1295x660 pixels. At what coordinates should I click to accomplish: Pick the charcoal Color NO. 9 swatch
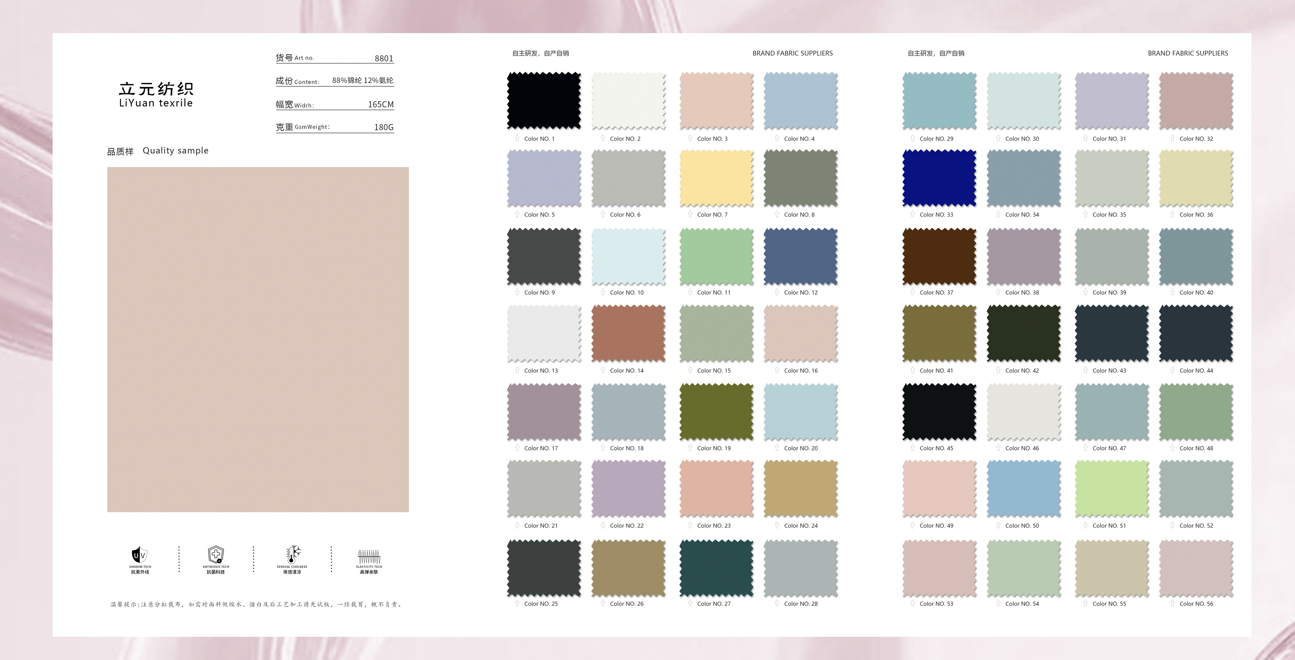(x=544, y=256)
